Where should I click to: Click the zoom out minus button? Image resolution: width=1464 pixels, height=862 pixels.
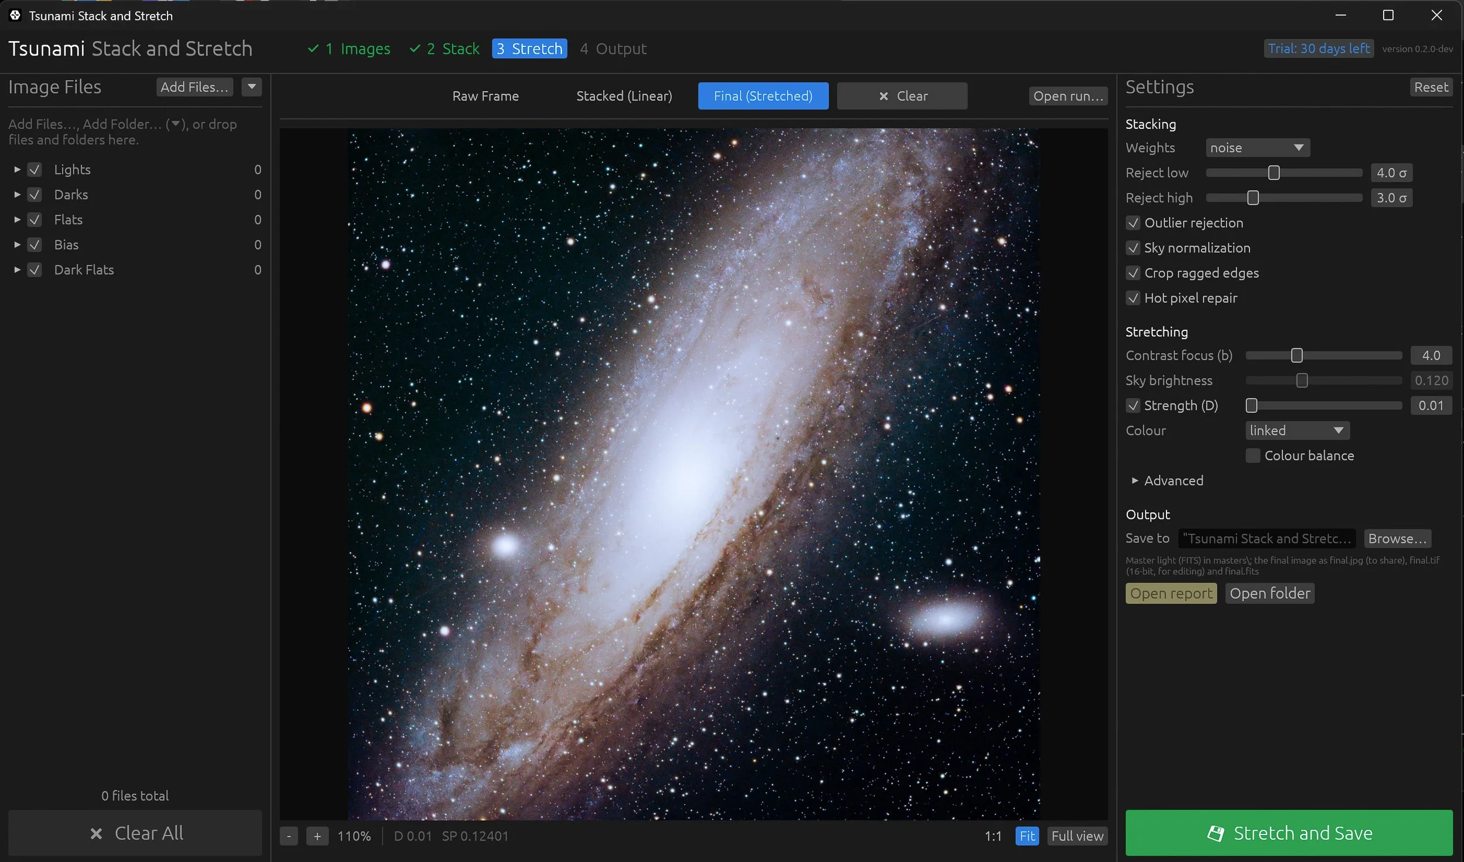(x=289, y=836)
